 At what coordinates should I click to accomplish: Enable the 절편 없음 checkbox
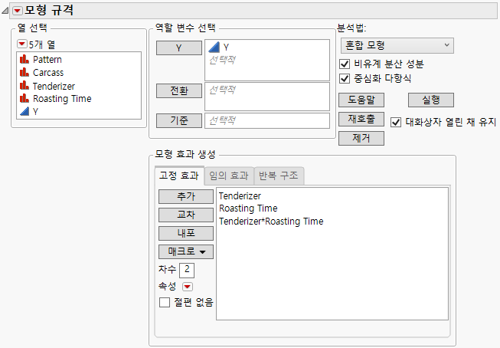pyautogui.click(x=165, y=302)
